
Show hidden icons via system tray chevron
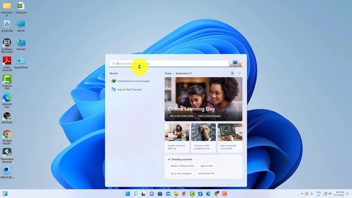[302, 194]
